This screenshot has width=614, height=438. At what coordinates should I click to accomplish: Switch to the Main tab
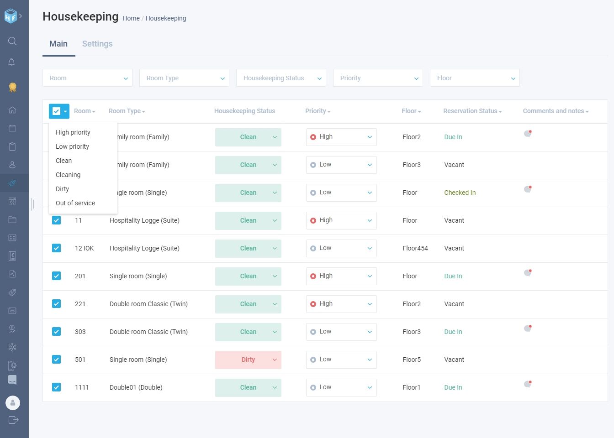pos(58,44)
